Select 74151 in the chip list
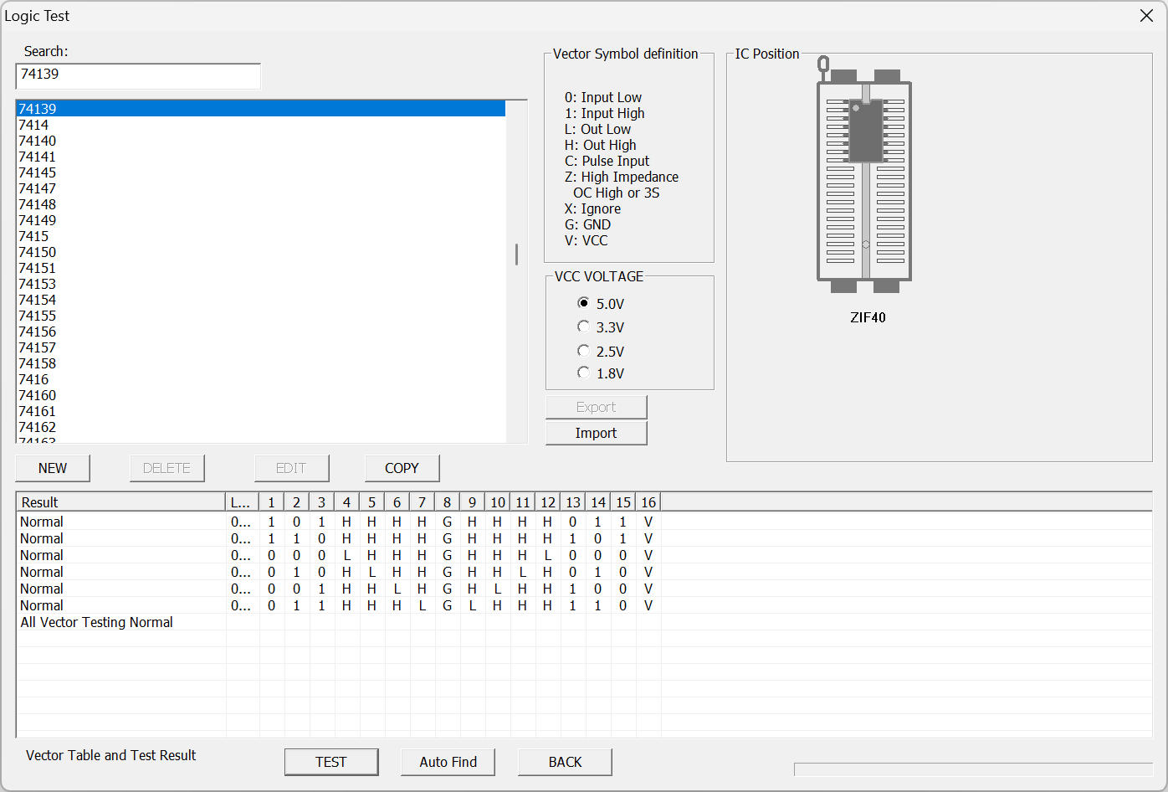The height and width of the screenshot is (792, 1168). coord(261,268)
